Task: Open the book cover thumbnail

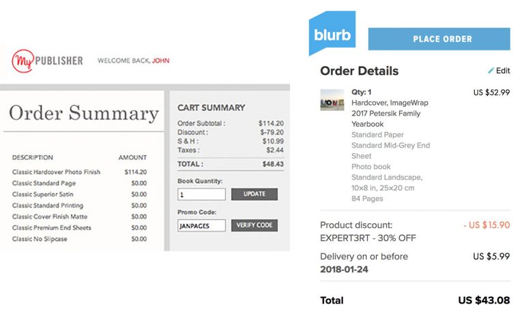Action: coord(332,99)
